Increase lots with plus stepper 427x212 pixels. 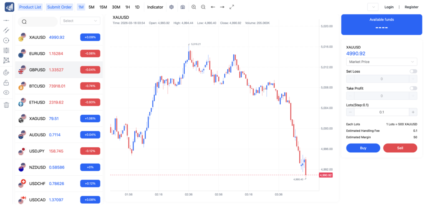413,112
